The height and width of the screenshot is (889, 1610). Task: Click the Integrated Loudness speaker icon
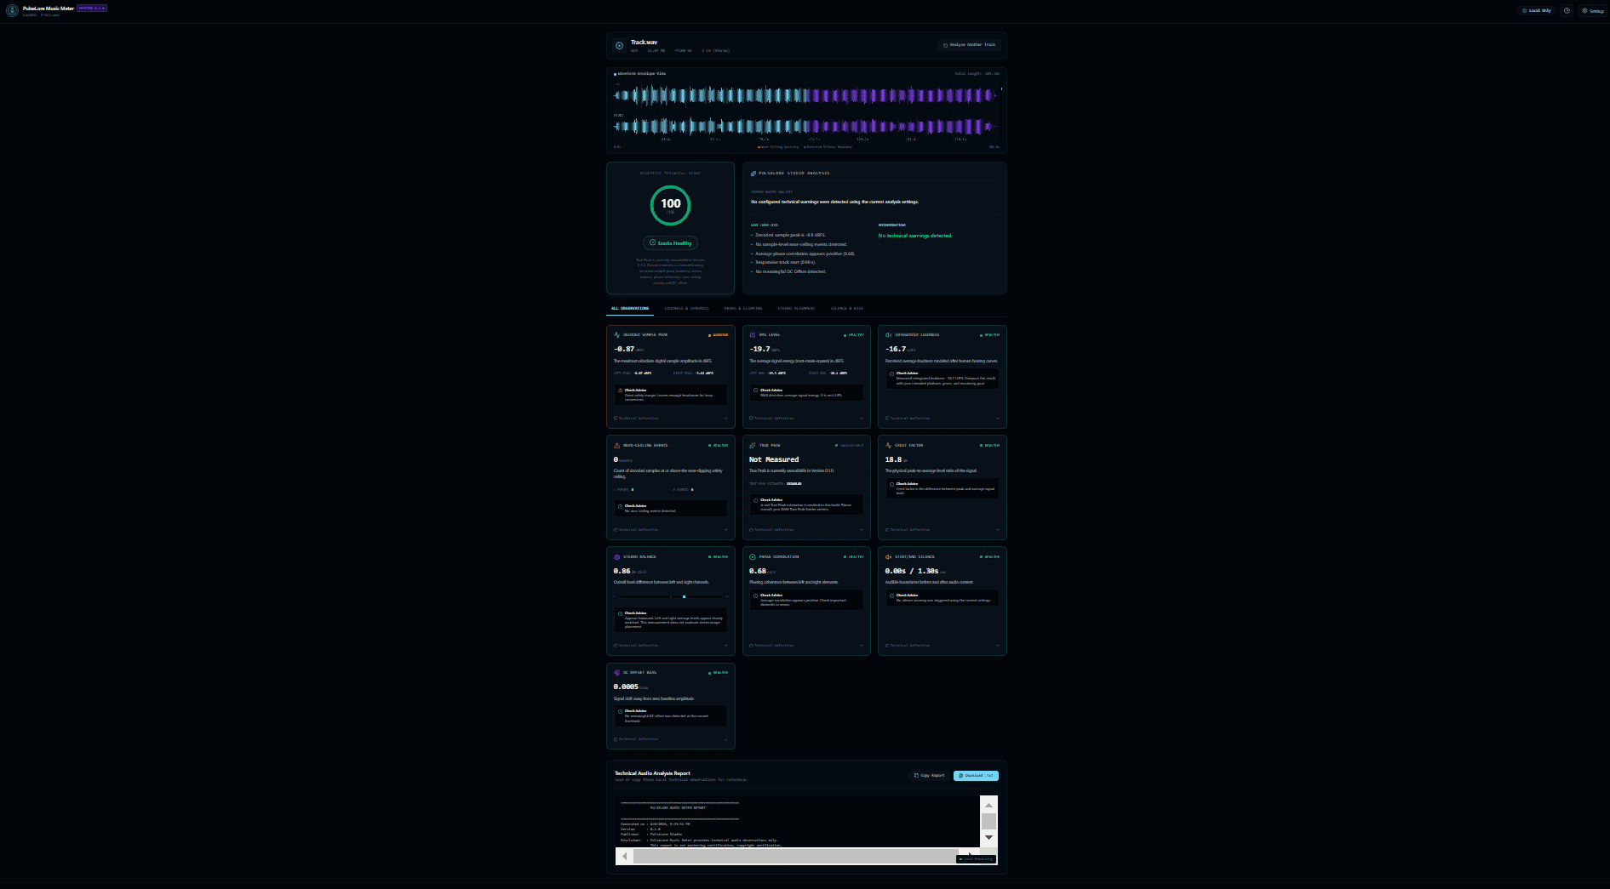pos(889,335)
